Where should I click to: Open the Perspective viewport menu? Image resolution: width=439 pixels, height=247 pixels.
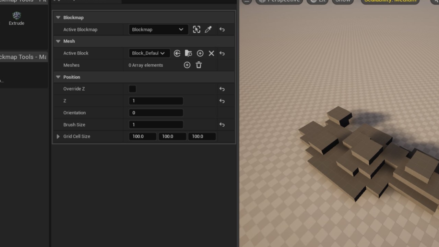[280, 1]
